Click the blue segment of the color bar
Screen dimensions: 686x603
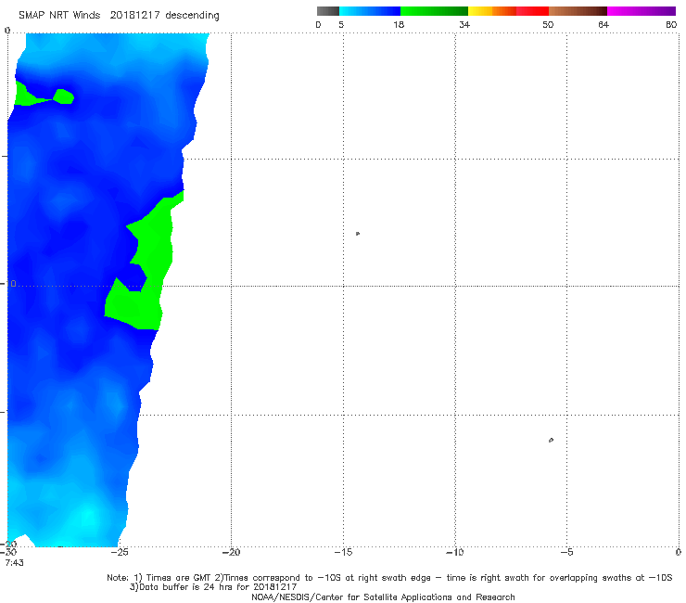tap(370, 11)
